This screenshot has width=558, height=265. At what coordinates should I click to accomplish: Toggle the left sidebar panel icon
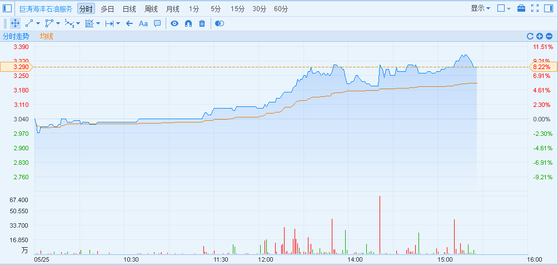(7, 8)
